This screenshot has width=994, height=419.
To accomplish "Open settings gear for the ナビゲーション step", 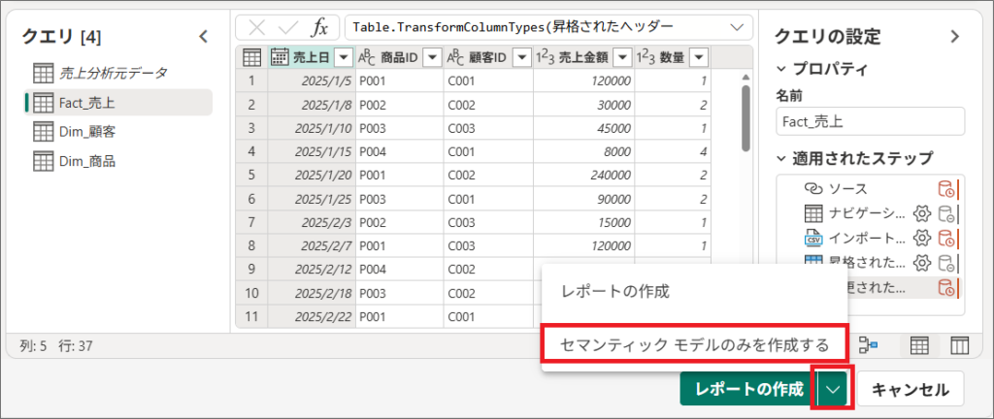I will (x=924, y=213).
